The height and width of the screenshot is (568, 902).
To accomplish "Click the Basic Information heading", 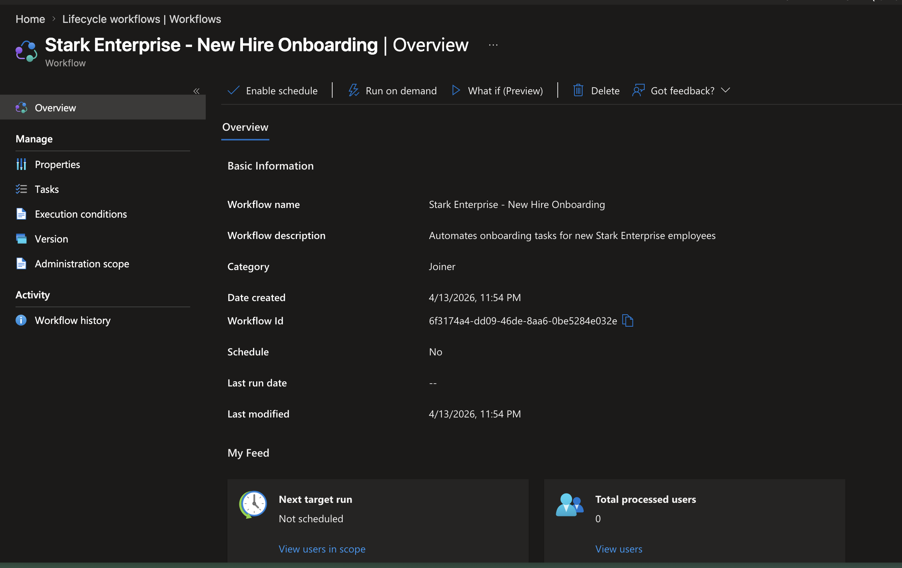I will (271, 166).
